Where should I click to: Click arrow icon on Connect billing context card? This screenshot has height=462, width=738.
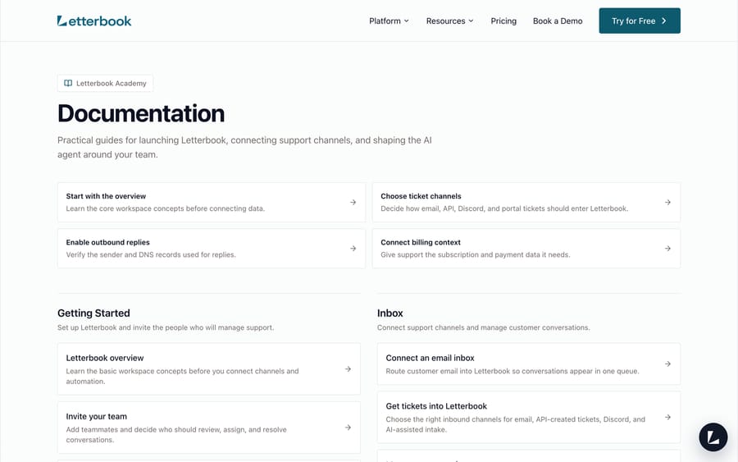(667, 248)
